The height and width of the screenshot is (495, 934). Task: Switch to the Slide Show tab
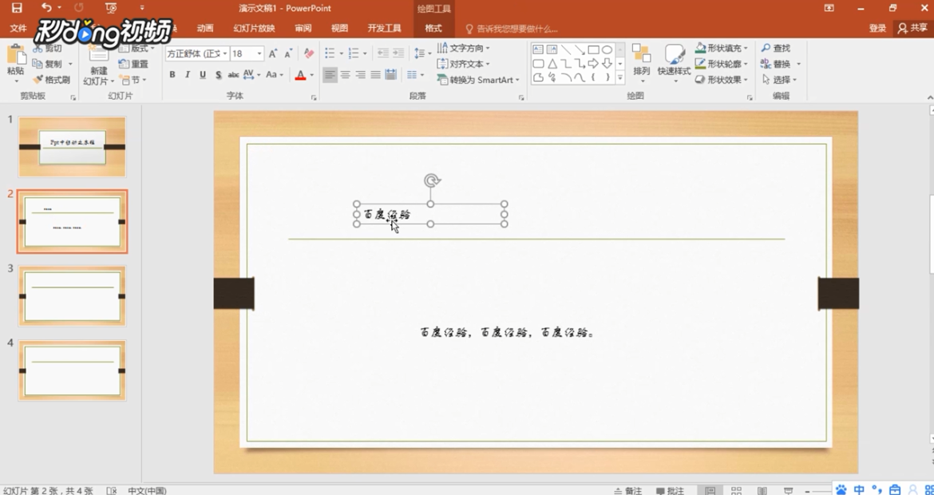(x=255, y=28)
